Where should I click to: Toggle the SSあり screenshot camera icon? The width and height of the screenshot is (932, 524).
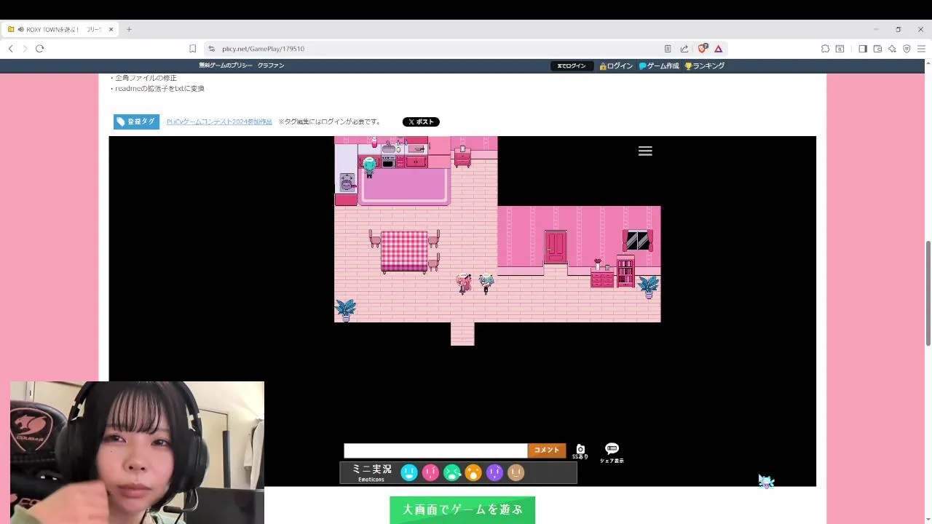tap(580, 451)
